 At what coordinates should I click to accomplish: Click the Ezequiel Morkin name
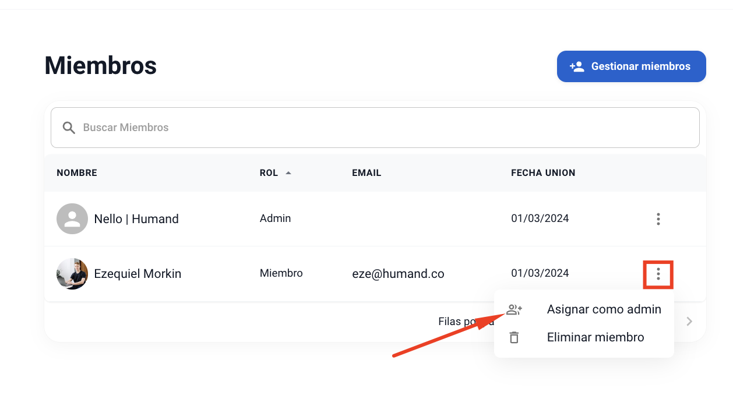[x=138, y=274]
